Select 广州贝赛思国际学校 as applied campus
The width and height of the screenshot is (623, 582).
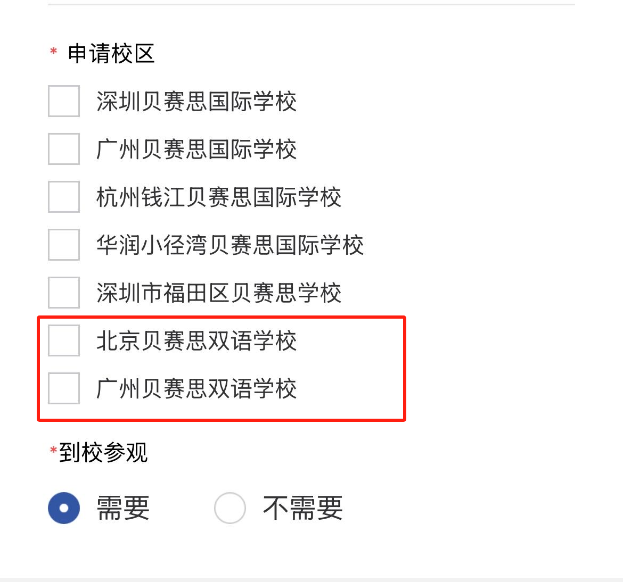tap(63, 149)
